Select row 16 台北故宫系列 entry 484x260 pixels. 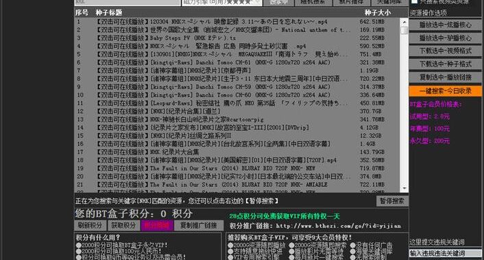(237, 144)
